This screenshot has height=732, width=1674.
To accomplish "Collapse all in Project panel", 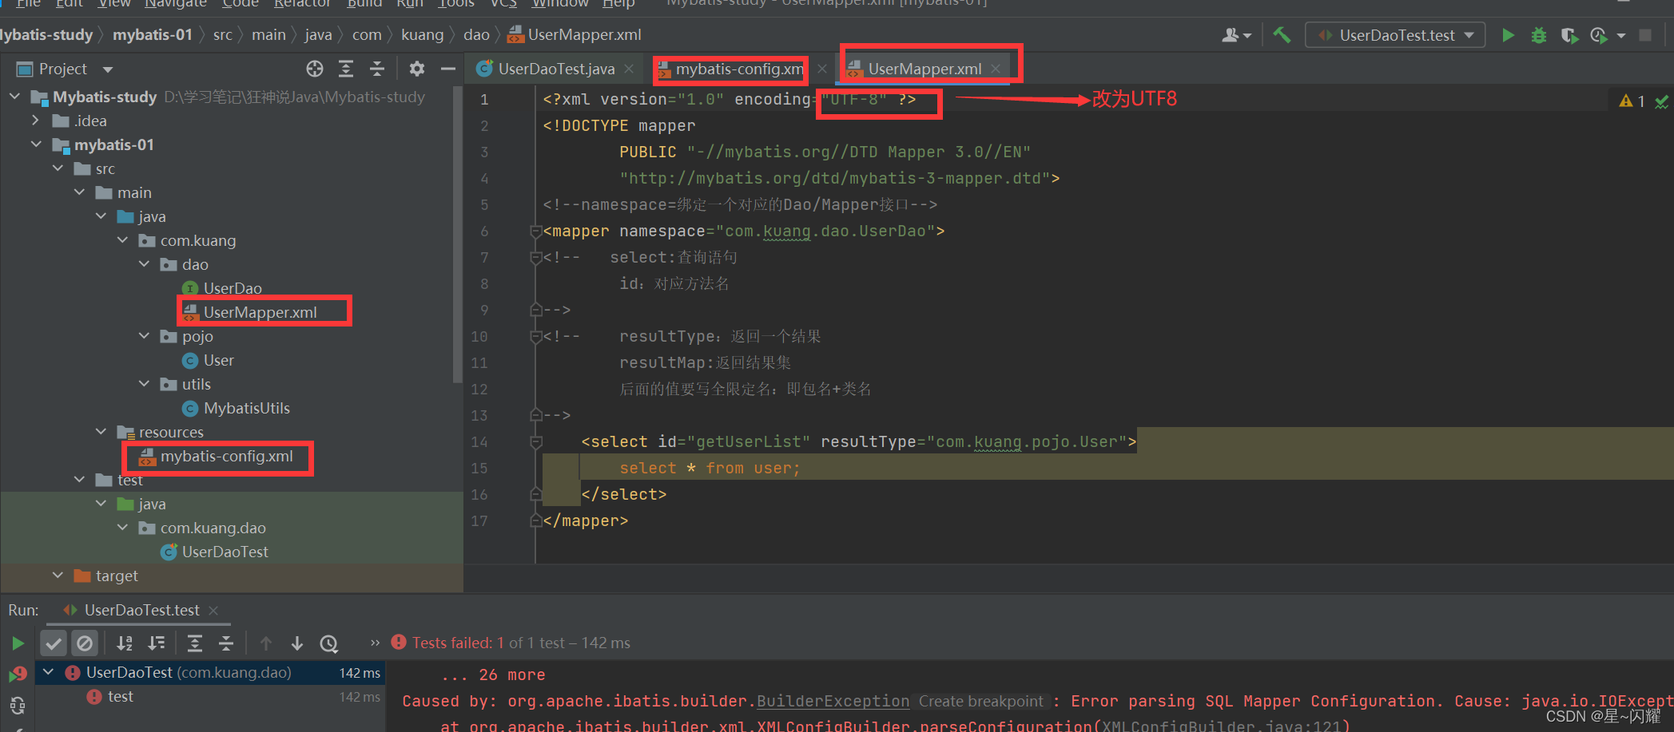I will 377,69.
